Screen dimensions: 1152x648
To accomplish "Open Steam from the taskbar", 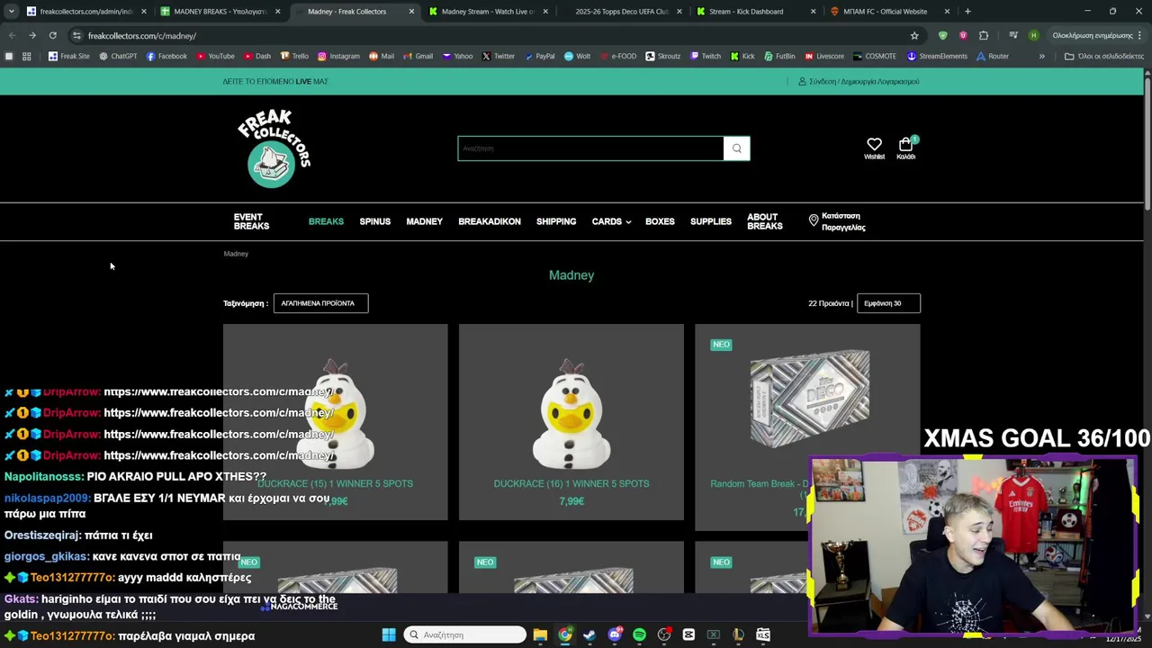I will [x=589, y=634].
